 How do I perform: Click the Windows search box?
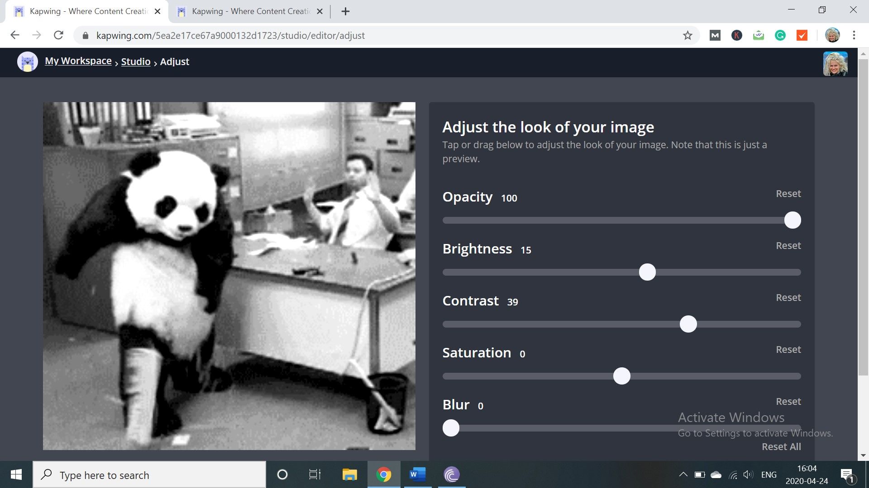[x=149, y=475]
